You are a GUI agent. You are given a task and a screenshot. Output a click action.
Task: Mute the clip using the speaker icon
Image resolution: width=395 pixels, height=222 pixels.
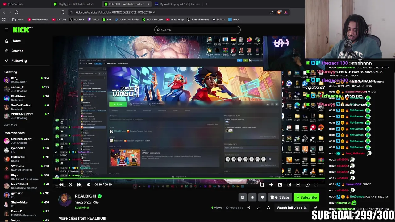tap(88, 185)
